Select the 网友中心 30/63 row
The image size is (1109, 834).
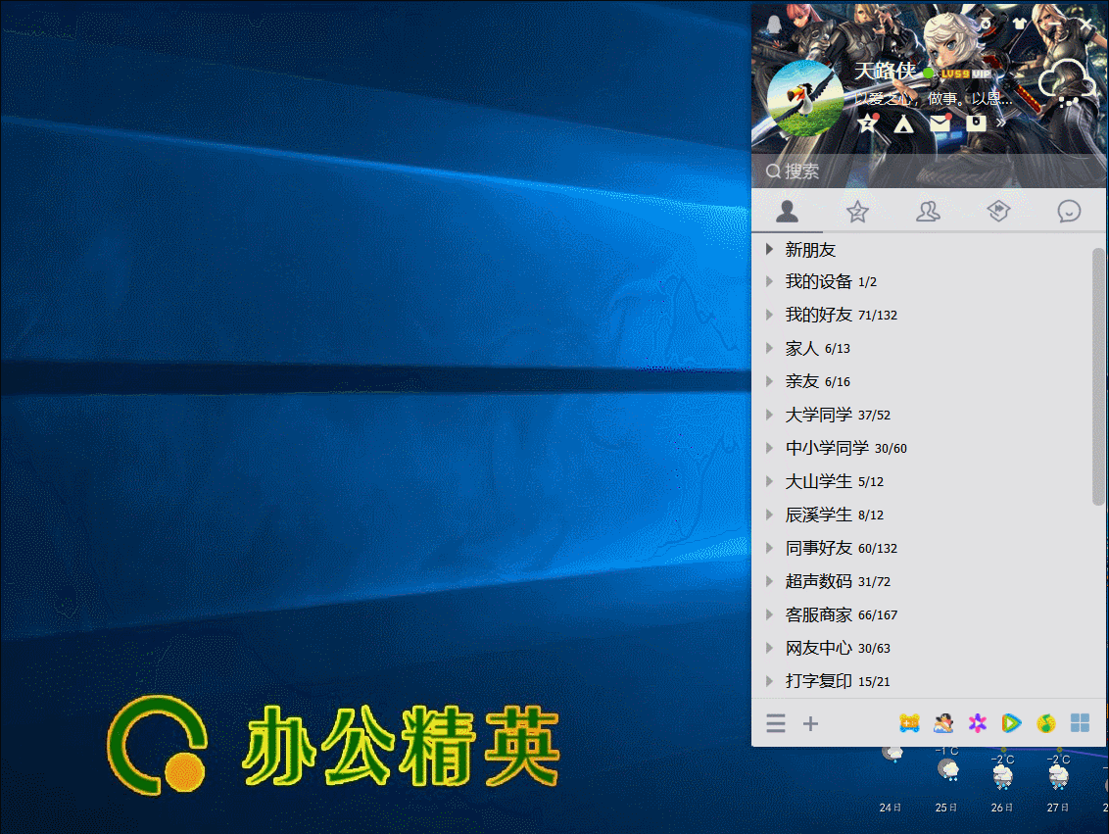click(922, 647)
